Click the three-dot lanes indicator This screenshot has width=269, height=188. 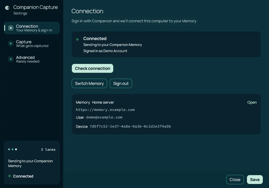point(13,149)
